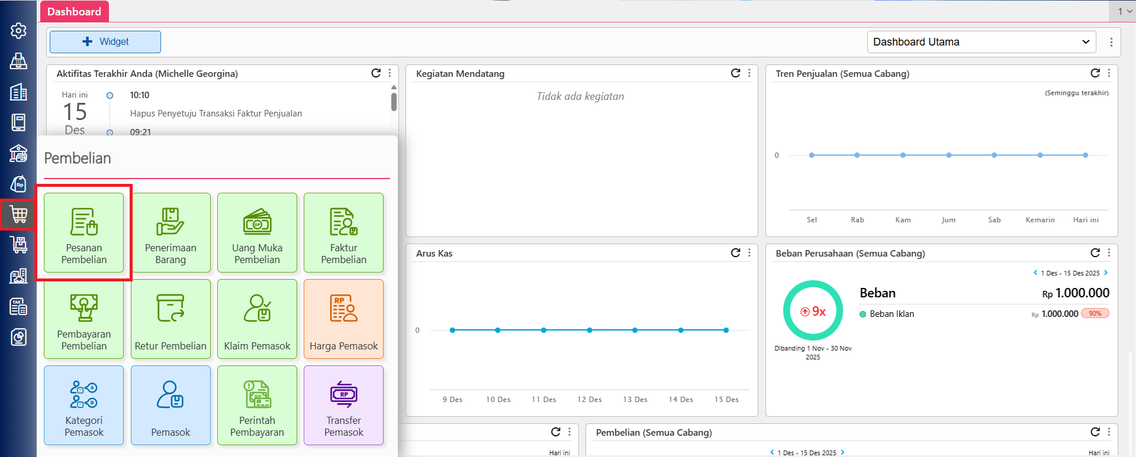
Task: Open the Retur Pembelian tile
Action: tap(170, 319)
